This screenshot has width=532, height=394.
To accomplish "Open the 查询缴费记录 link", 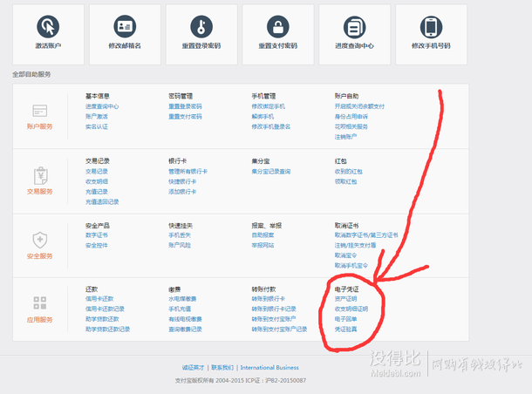I will tap(185, 329).
